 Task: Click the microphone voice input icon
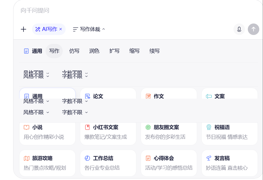pos(239,29)
